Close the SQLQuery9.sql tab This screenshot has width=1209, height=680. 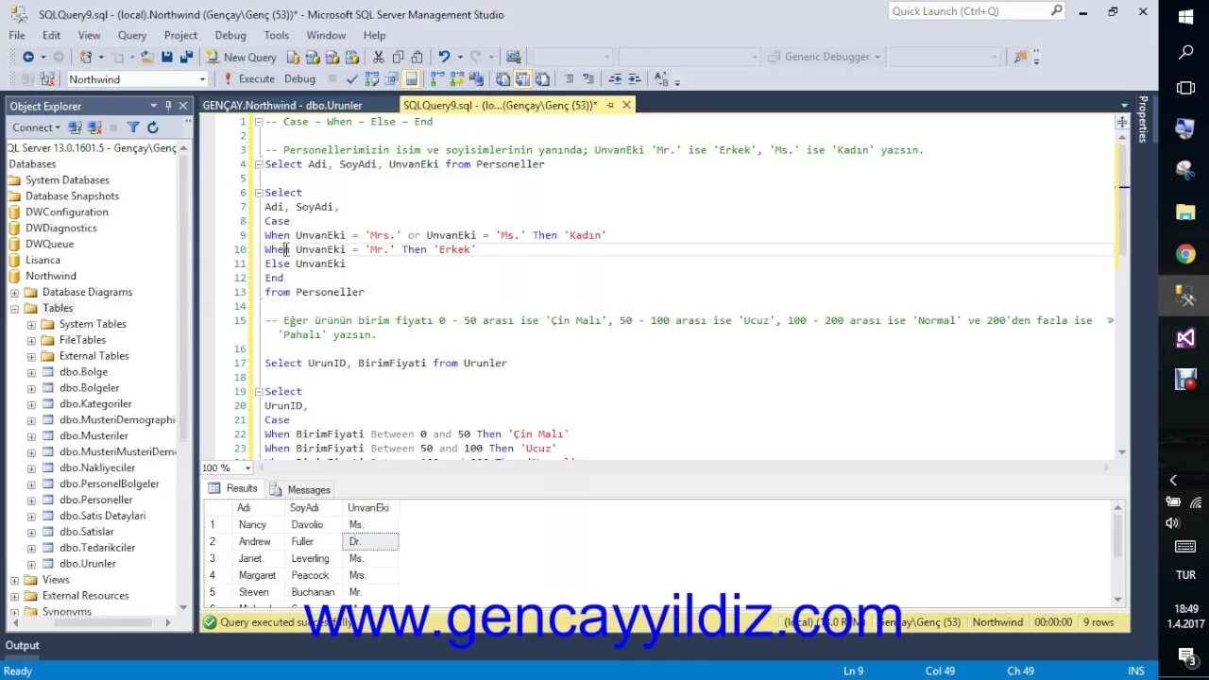(626, 105)
